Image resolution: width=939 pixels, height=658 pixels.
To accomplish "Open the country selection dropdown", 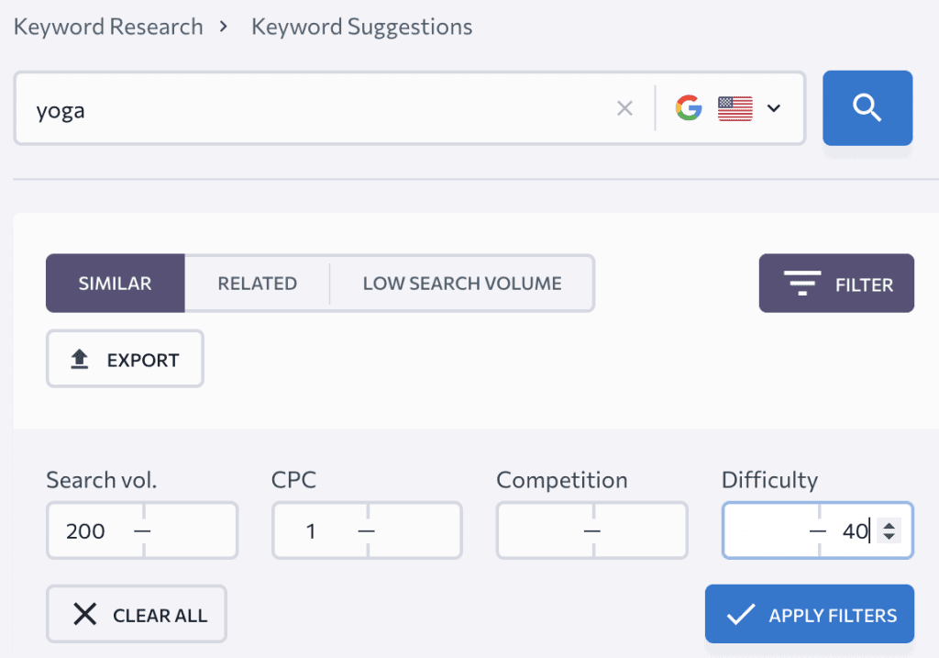I will 773,107.
